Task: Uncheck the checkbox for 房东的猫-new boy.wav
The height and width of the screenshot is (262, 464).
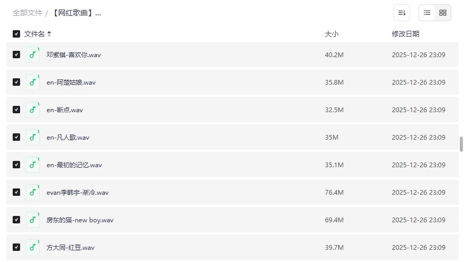Action: (16, 220)
